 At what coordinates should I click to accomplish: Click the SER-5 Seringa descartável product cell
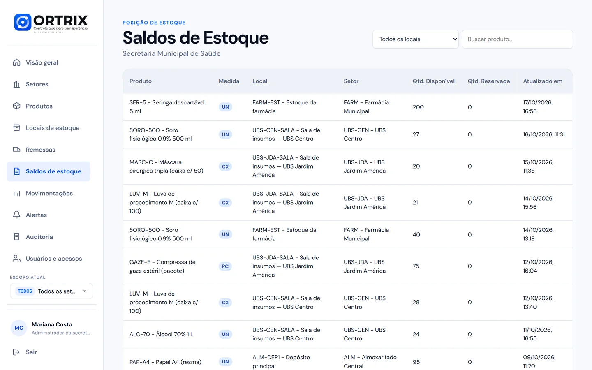click(x=167, y=107)
